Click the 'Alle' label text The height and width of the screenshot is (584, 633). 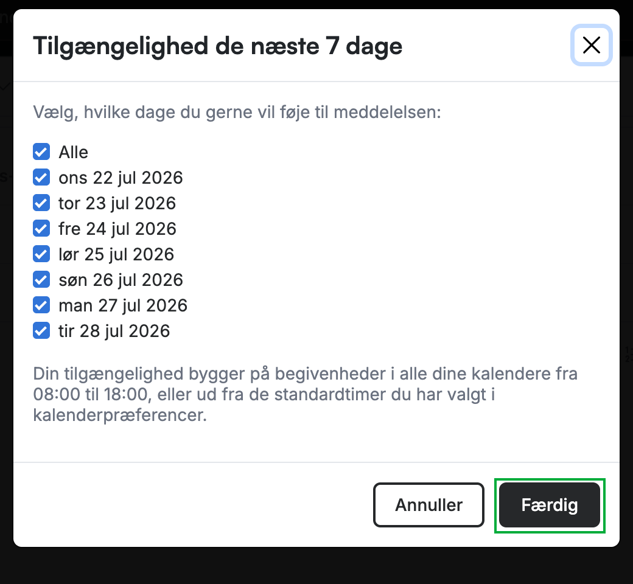tap(74, 152)
